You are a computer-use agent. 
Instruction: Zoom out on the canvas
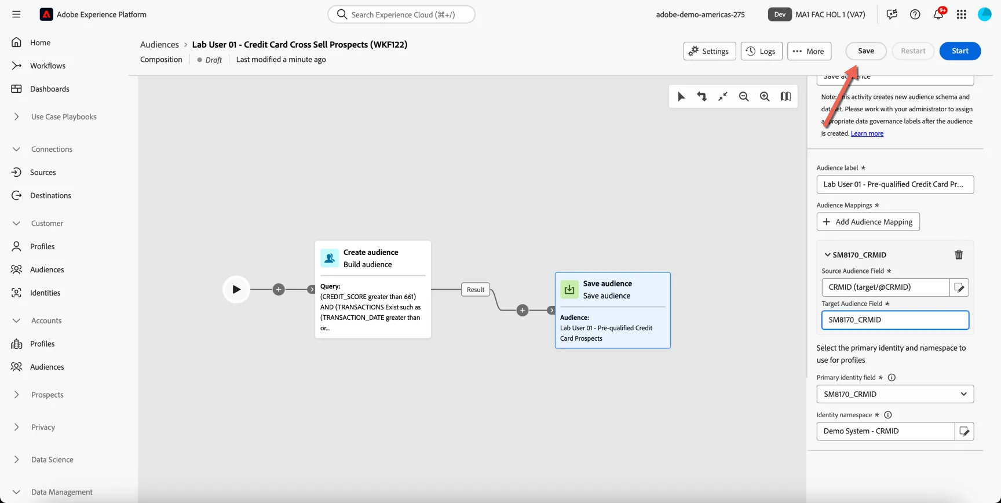click(x=744, y=97)
